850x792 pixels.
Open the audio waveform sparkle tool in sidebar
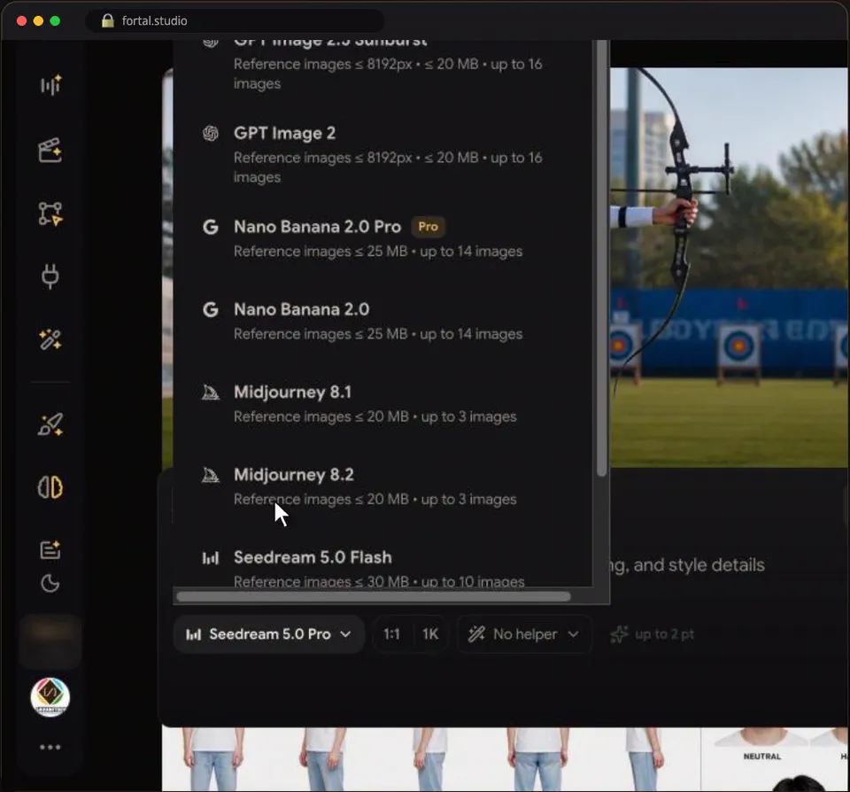(x=50, y=85)
